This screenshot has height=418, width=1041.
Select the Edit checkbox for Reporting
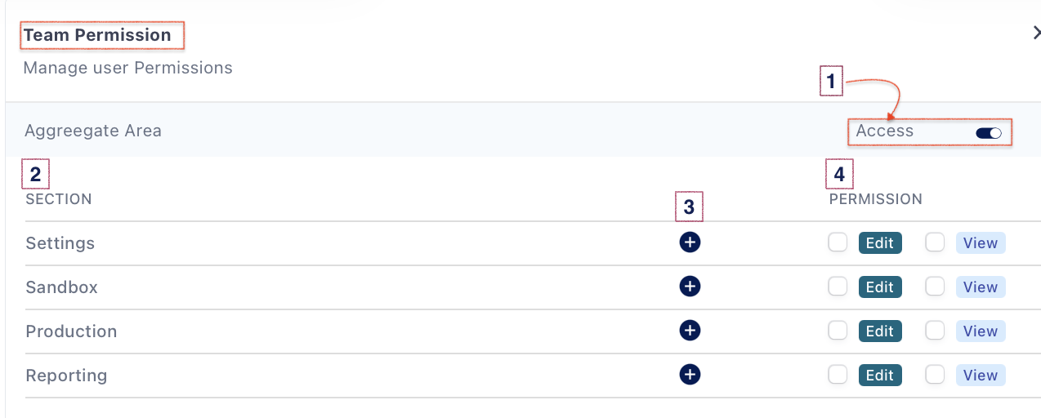[838, 375]
